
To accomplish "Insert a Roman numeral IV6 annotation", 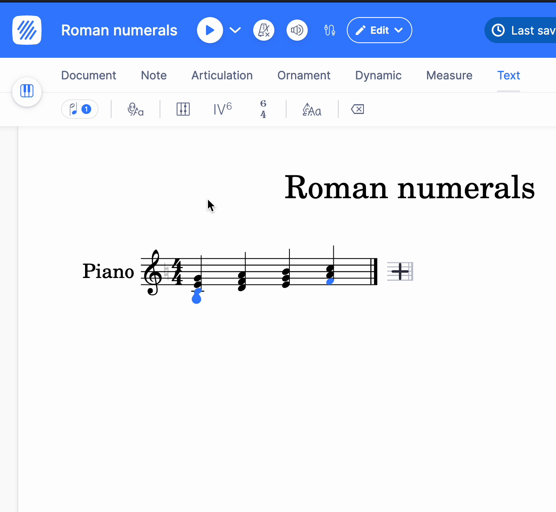I will (x=222, y=109).
